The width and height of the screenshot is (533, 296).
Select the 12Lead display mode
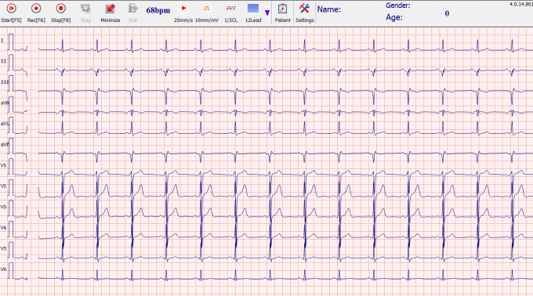coord(253,13)
